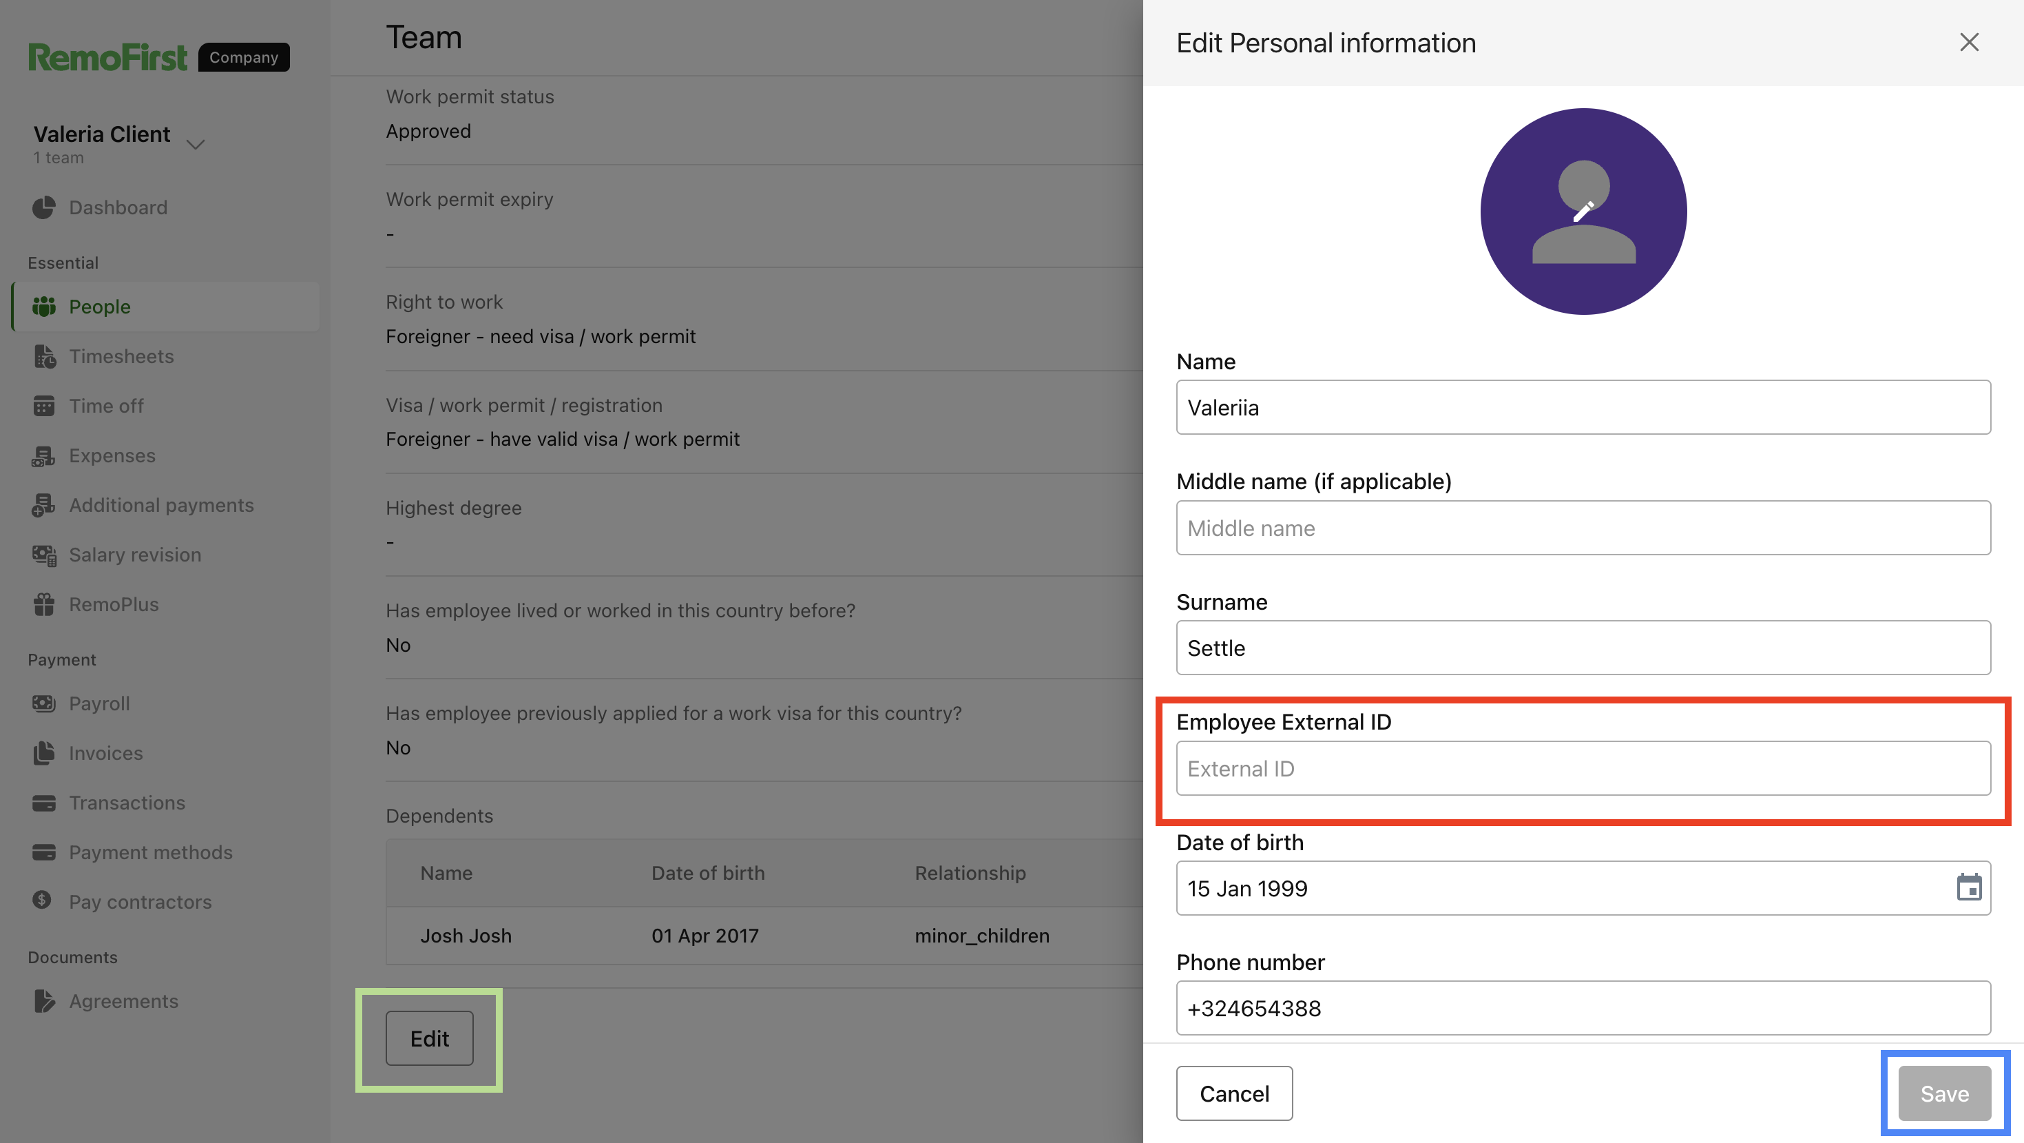
Task: Click the RemoPlus gift icon
Action: (x=45, y=604)
